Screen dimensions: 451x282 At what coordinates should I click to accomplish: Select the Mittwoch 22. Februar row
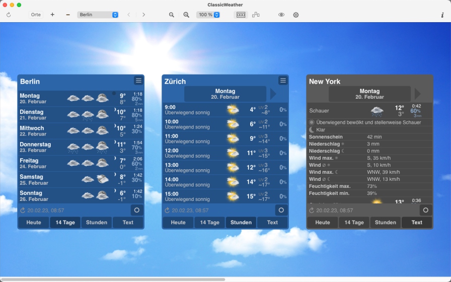81,131
